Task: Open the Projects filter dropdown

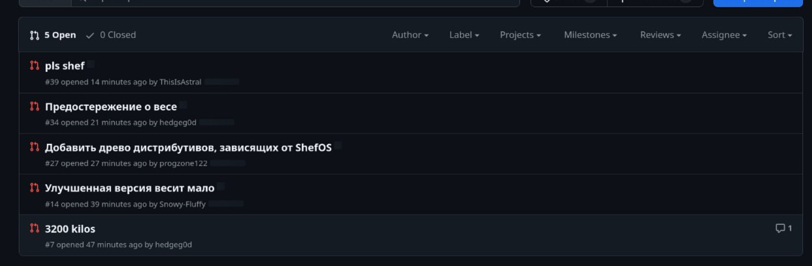Action: click(x=520, y=35)
